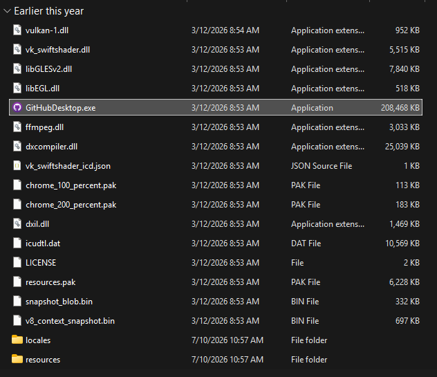Click the LICENSE file name
Viewport: 437px width, 377px height.
tap(41, 263)
